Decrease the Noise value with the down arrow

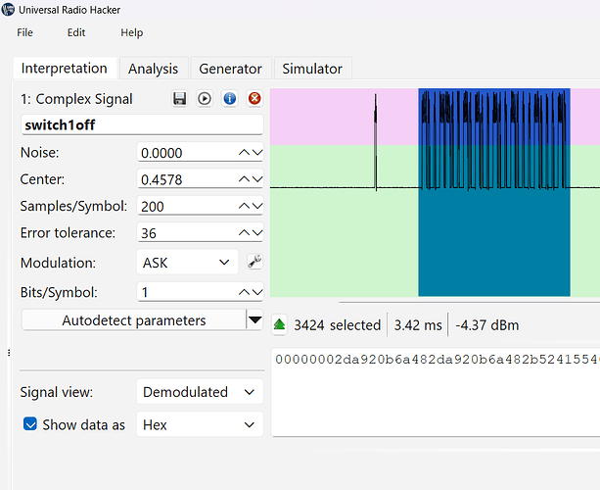(257, 153)
